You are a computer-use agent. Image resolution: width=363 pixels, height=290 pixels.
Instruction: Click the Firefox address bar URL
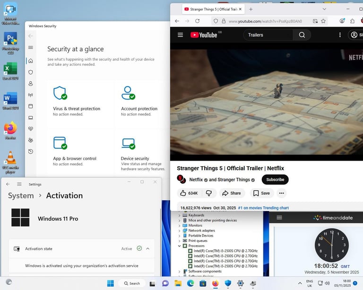coord(265,21)
